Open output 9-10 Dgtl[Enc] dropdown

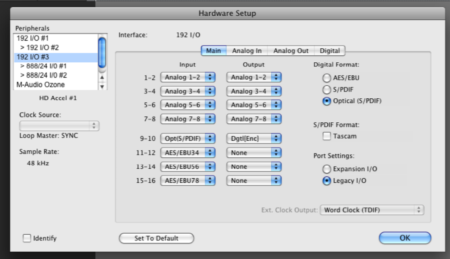click(x=254, y=139)
